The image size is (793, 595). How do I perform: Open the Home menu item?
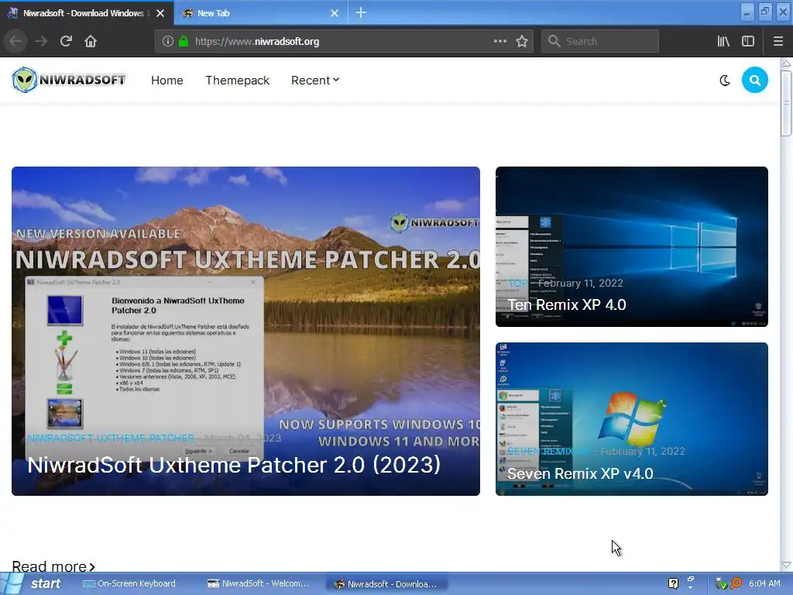click(167, 81)
